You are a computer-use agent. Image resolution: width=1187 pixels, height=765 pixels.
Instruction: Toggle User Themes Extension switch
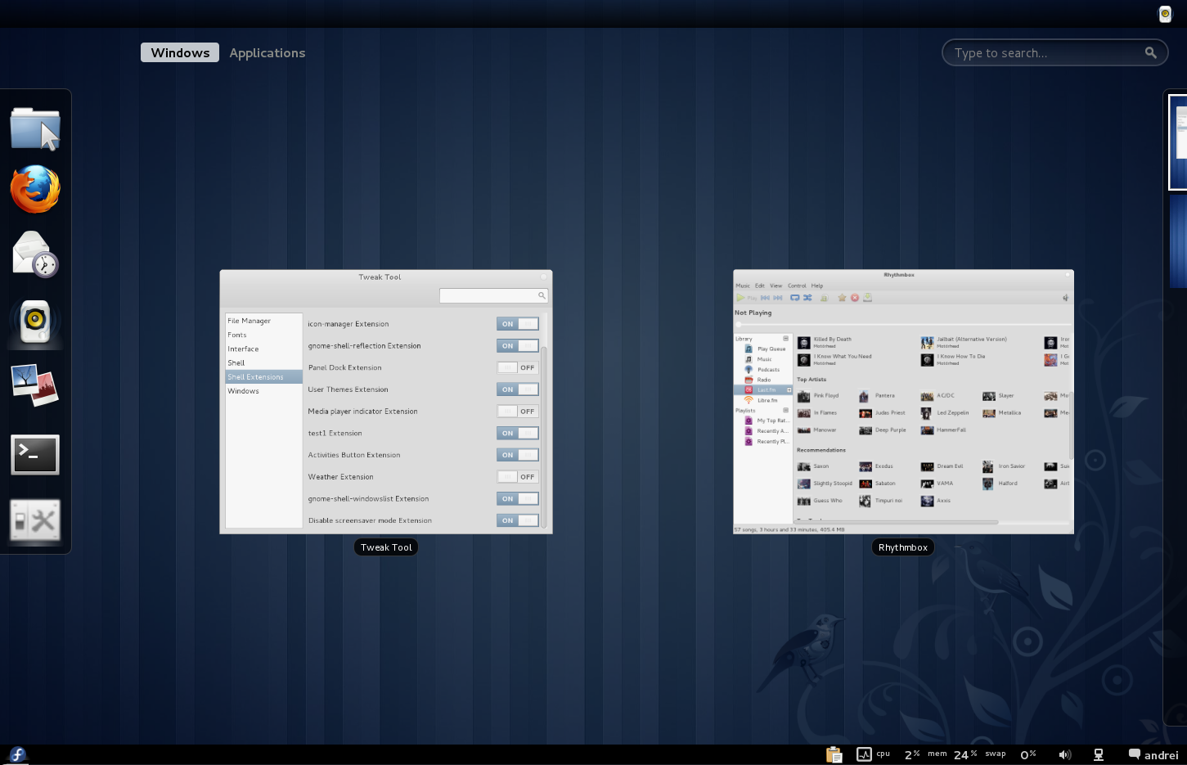pos(518,389)
